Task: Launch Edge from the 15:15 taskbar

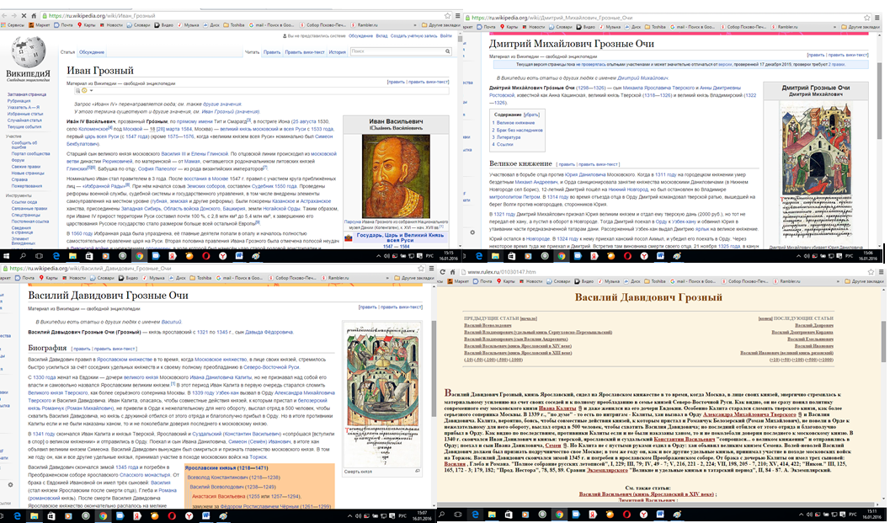Action: click(56, 257)
